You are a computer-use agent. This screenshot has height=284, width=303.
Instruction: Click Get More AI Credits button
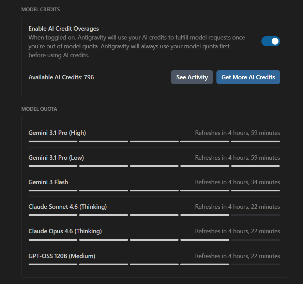click(248, 77)
